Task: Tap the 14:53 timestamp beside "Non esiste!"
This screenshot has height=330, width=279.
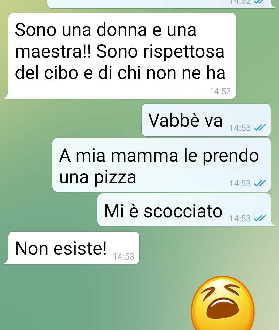Action: [x=123, y=256]
